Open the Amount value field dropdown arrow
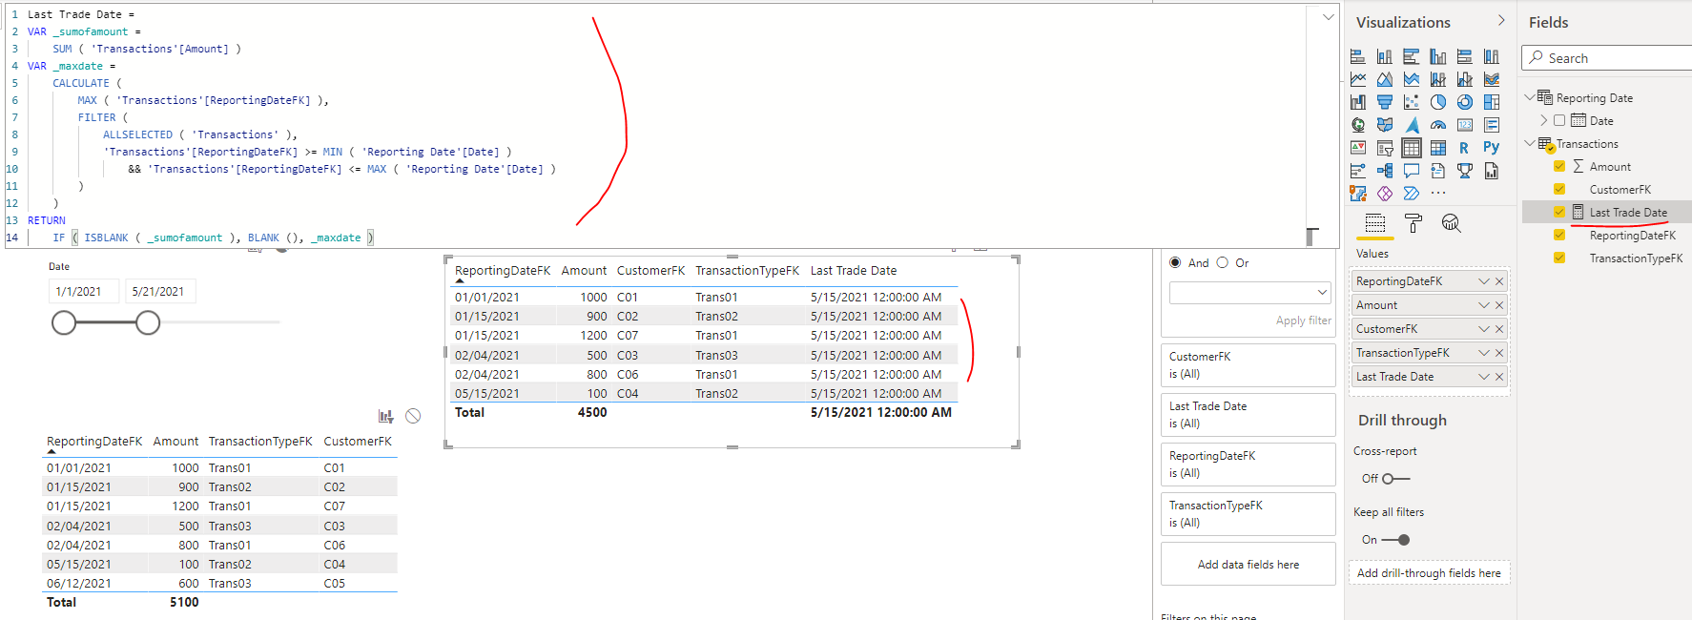 [1483, 305]
